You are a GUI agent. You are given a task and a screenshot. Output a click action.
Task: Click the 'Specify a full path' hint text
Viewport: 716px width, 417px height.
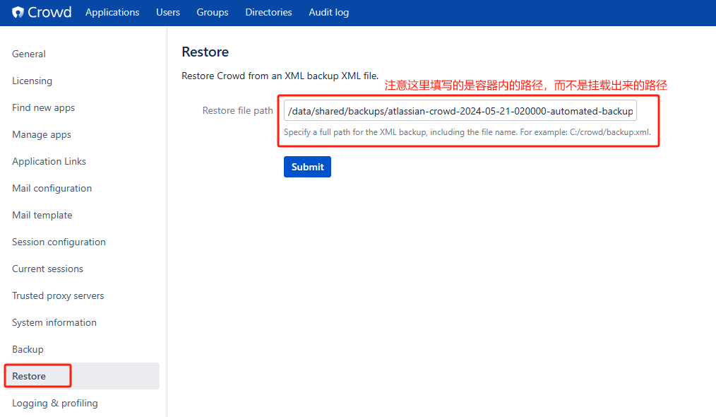[467, 132]
